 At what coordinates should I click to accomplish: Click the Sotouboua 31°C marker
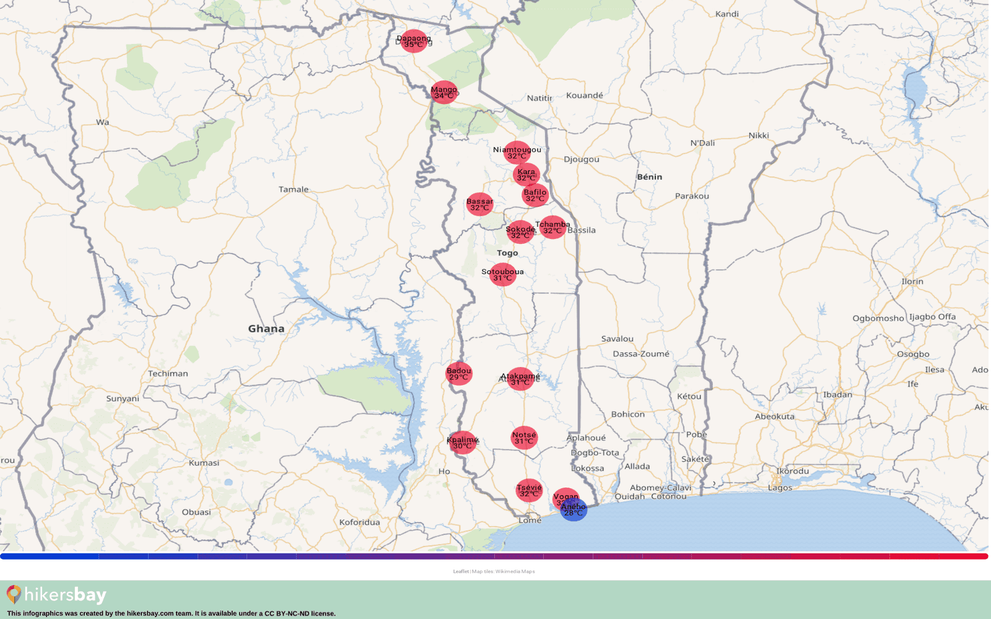pos(503,275)
